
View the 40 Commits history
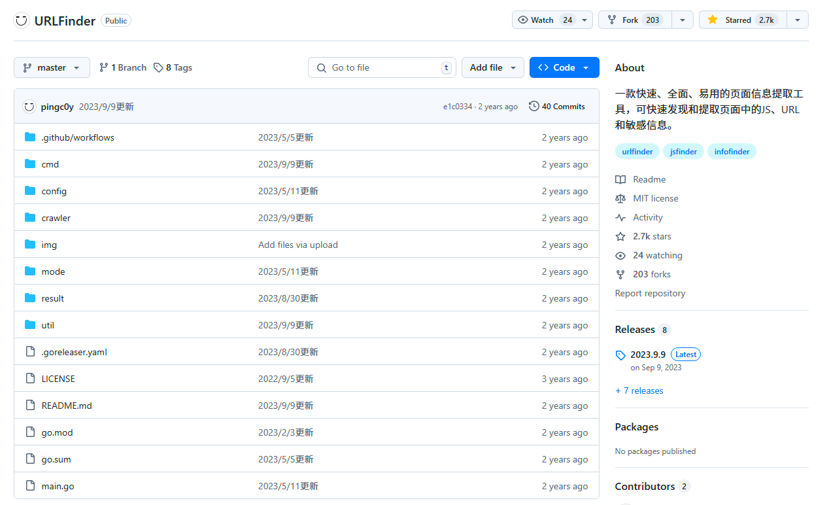point(557,106)
